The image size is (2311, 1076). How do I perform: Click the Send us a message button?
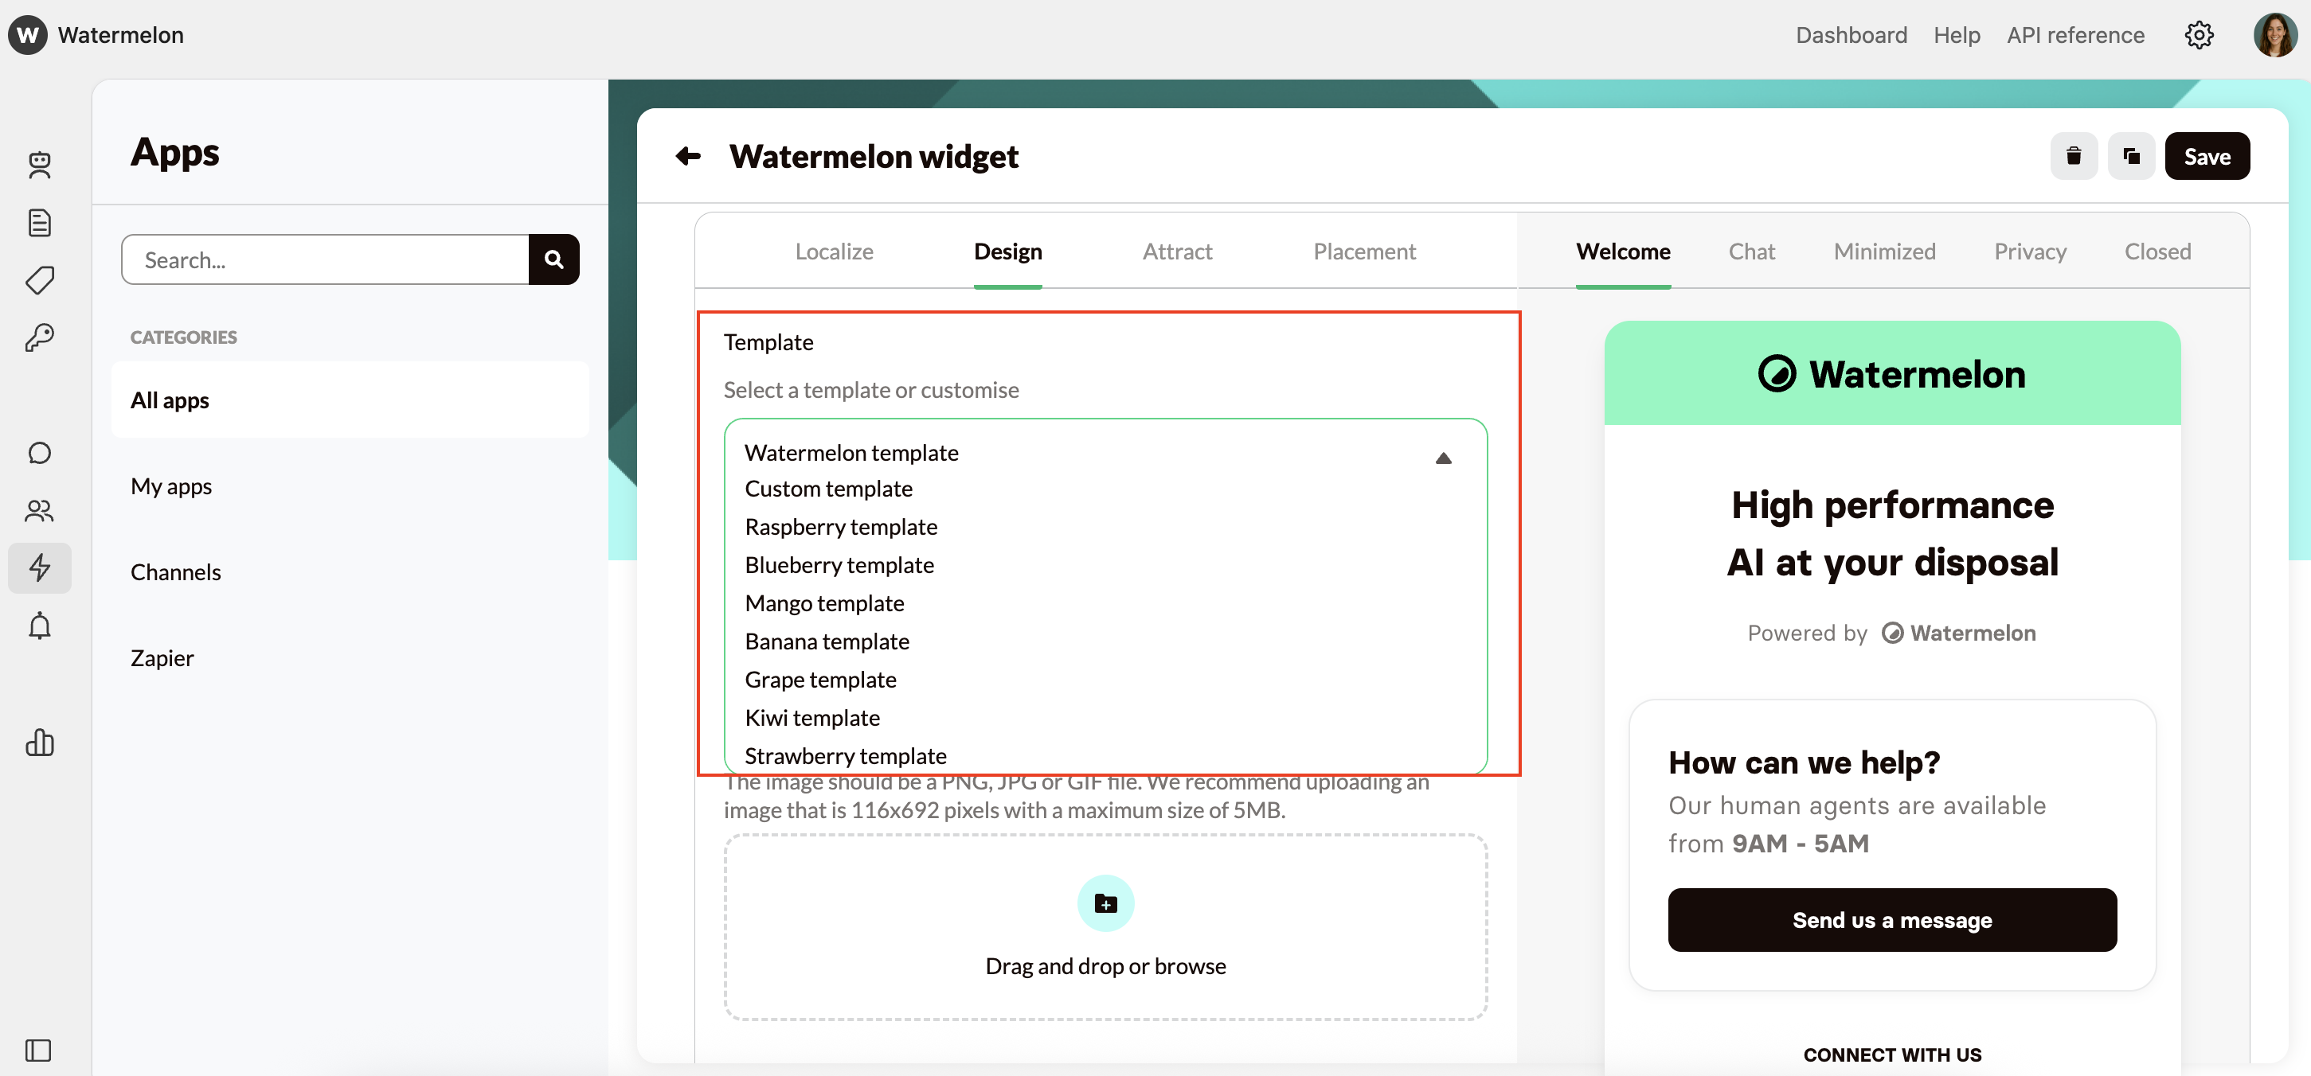tap(1892, 920)
